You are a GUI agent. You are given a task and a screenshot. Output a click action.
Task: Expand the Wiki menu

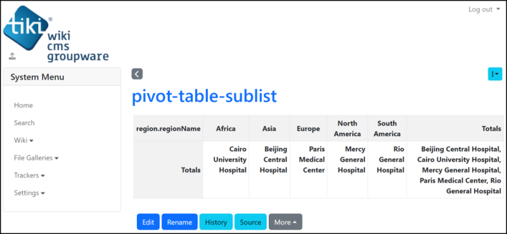23,141
